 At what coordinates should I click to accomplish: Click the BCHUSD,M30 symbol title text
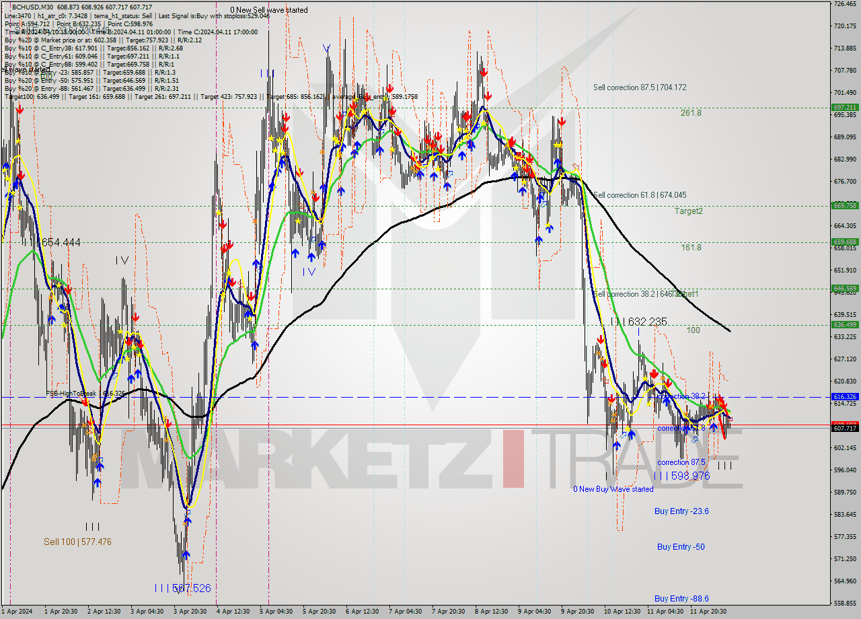[34, 7]
